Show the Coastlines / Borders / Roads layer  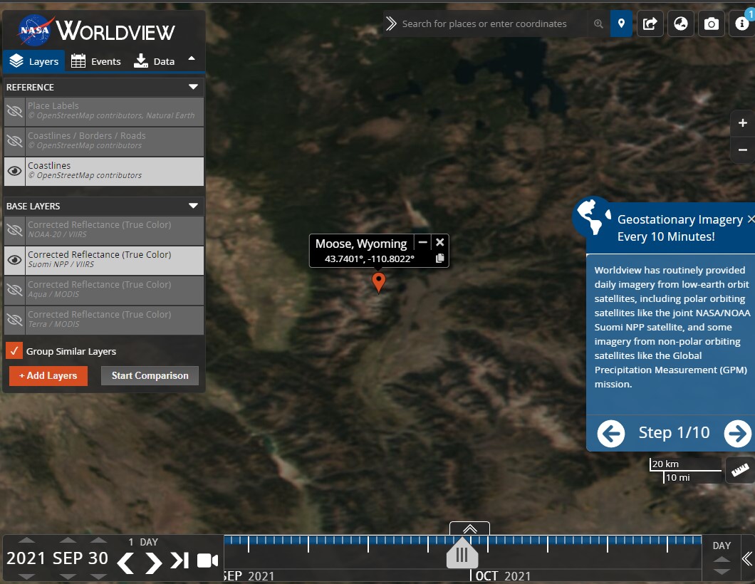click(x=14, y=141)
